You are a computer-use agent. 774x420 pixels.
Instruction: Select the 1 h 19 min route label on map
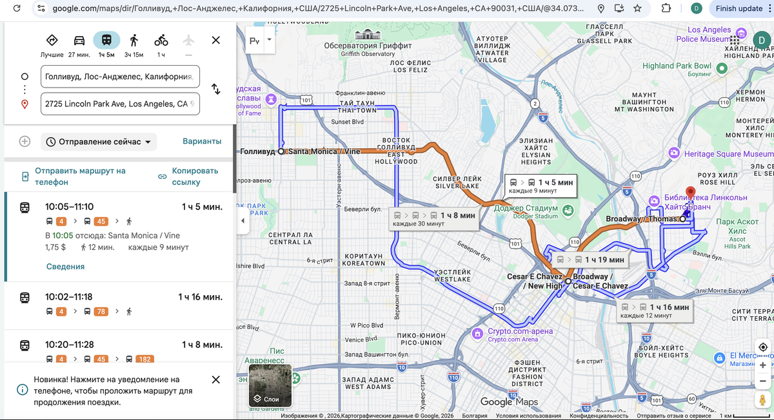590,260
